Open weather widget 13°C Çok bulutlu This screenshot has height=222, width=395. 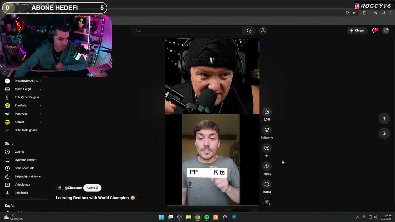pyautogui.click(x=14, y=217)
